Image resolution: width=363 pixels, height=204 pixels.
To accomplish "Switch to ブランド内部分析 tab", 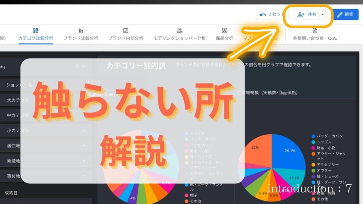I will click(126, 35).
